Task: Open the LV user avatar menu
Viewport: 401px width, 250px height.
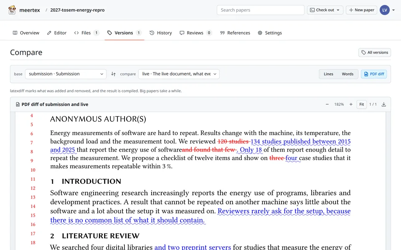Action: pyautogui.click(x=384, y=10)
